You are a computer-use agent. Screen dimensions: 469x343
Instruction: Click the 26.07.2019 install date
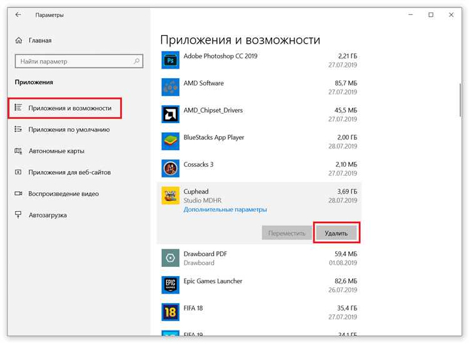coord(343,290)
